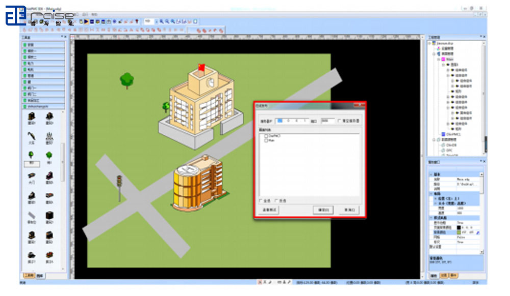
Task: Close the properties window panel
Action: coord(484,161)
